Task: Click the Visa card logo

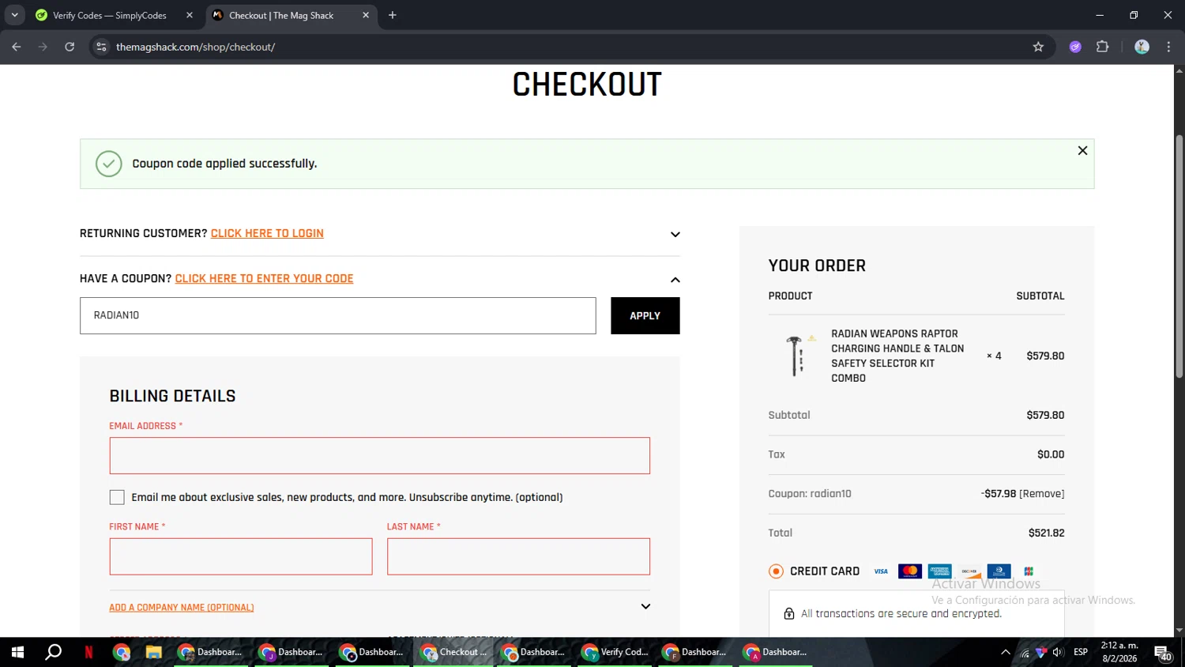Action: (x=881, y=571)
